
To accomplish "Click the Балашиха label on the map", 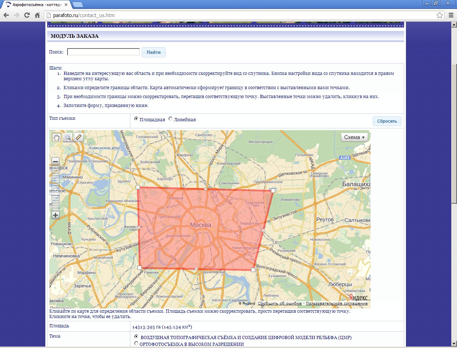I will [356, 184].
